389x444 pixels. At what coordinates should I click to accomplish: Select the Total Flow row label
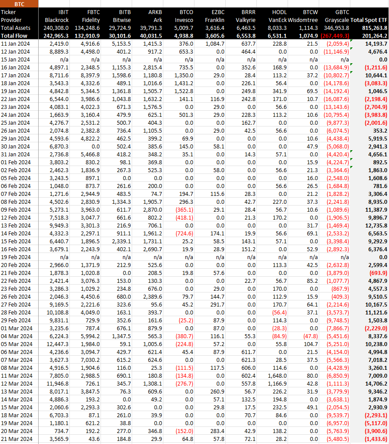coord(14,36)
